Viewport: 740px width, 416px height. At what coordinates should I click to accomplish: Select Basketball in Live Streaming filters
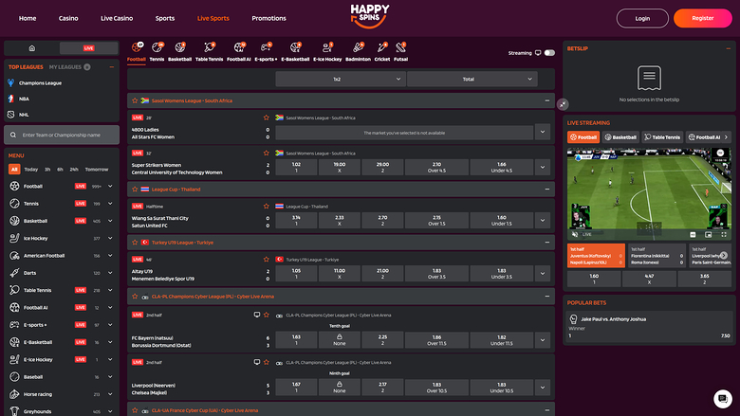[x=620, y=137]
